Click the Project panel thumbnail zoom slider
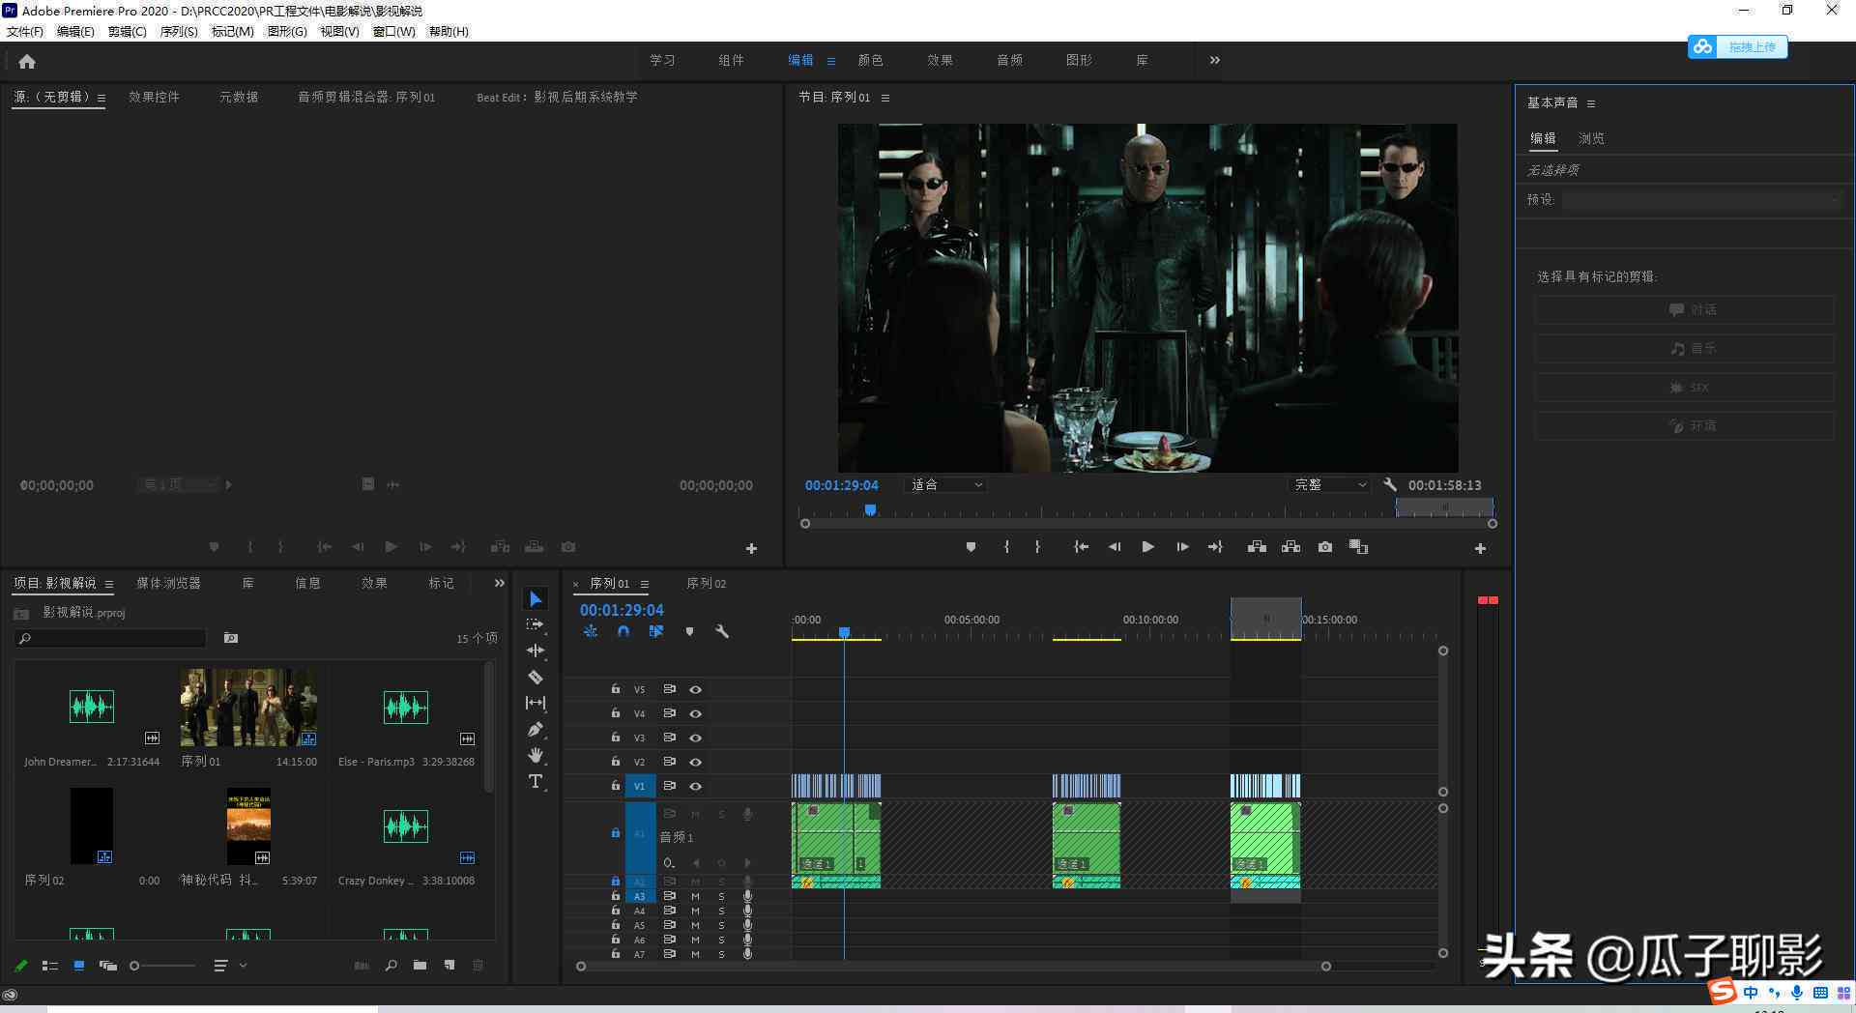 (x=163, y=966)
